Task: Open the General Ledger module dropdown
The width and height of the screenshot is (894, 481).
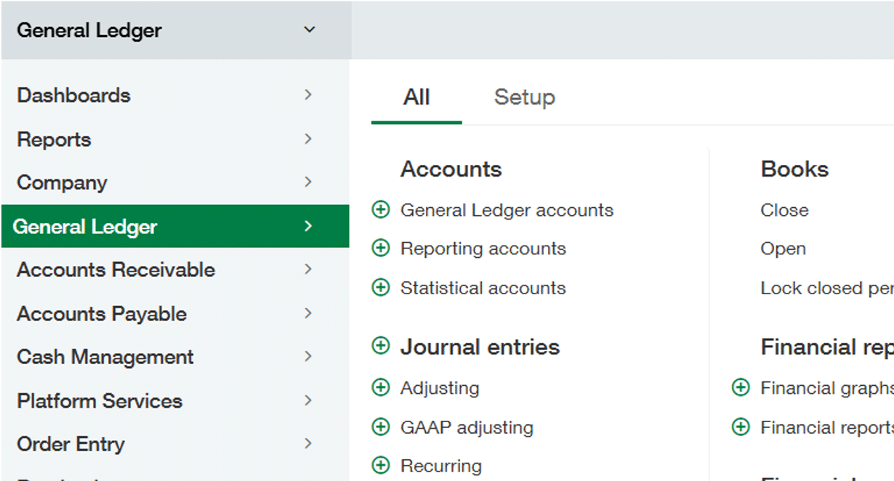Action: [x=310, y=30]
